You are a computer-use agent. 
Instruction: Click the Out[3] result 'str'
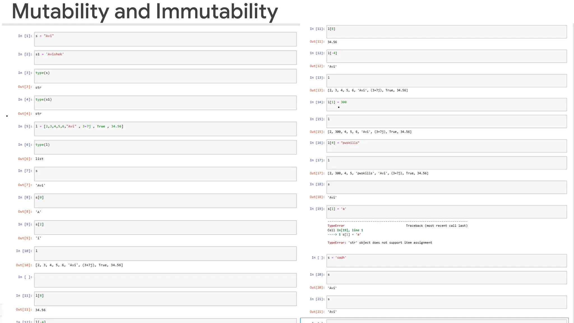[38, 87]
